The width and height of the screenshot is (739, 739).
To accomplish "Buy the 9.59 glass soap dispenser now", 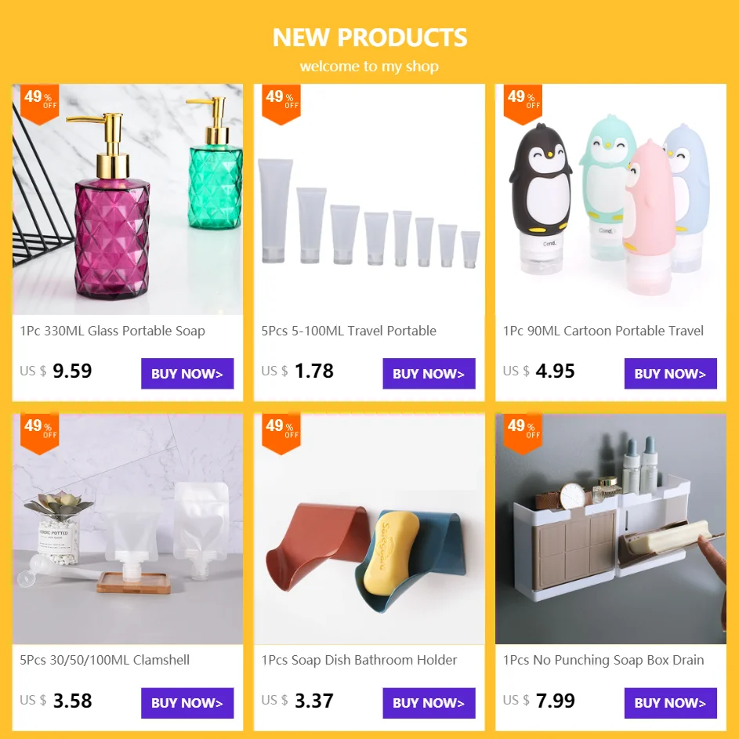I will point(187,373).
